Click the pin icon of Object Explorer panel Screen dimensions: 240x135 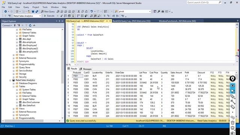(x=59, y=21)
